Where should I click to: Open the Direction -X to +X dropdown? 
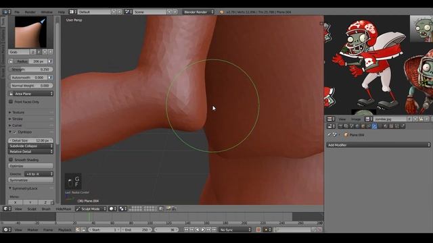[39, 174]
